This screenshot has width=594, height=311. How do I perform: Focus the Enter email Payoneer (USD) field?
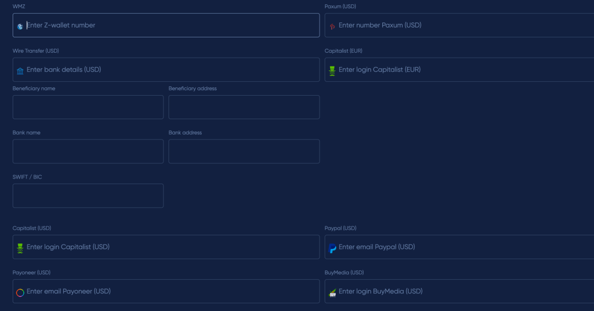pyautogui.click(x=170, y=291)
